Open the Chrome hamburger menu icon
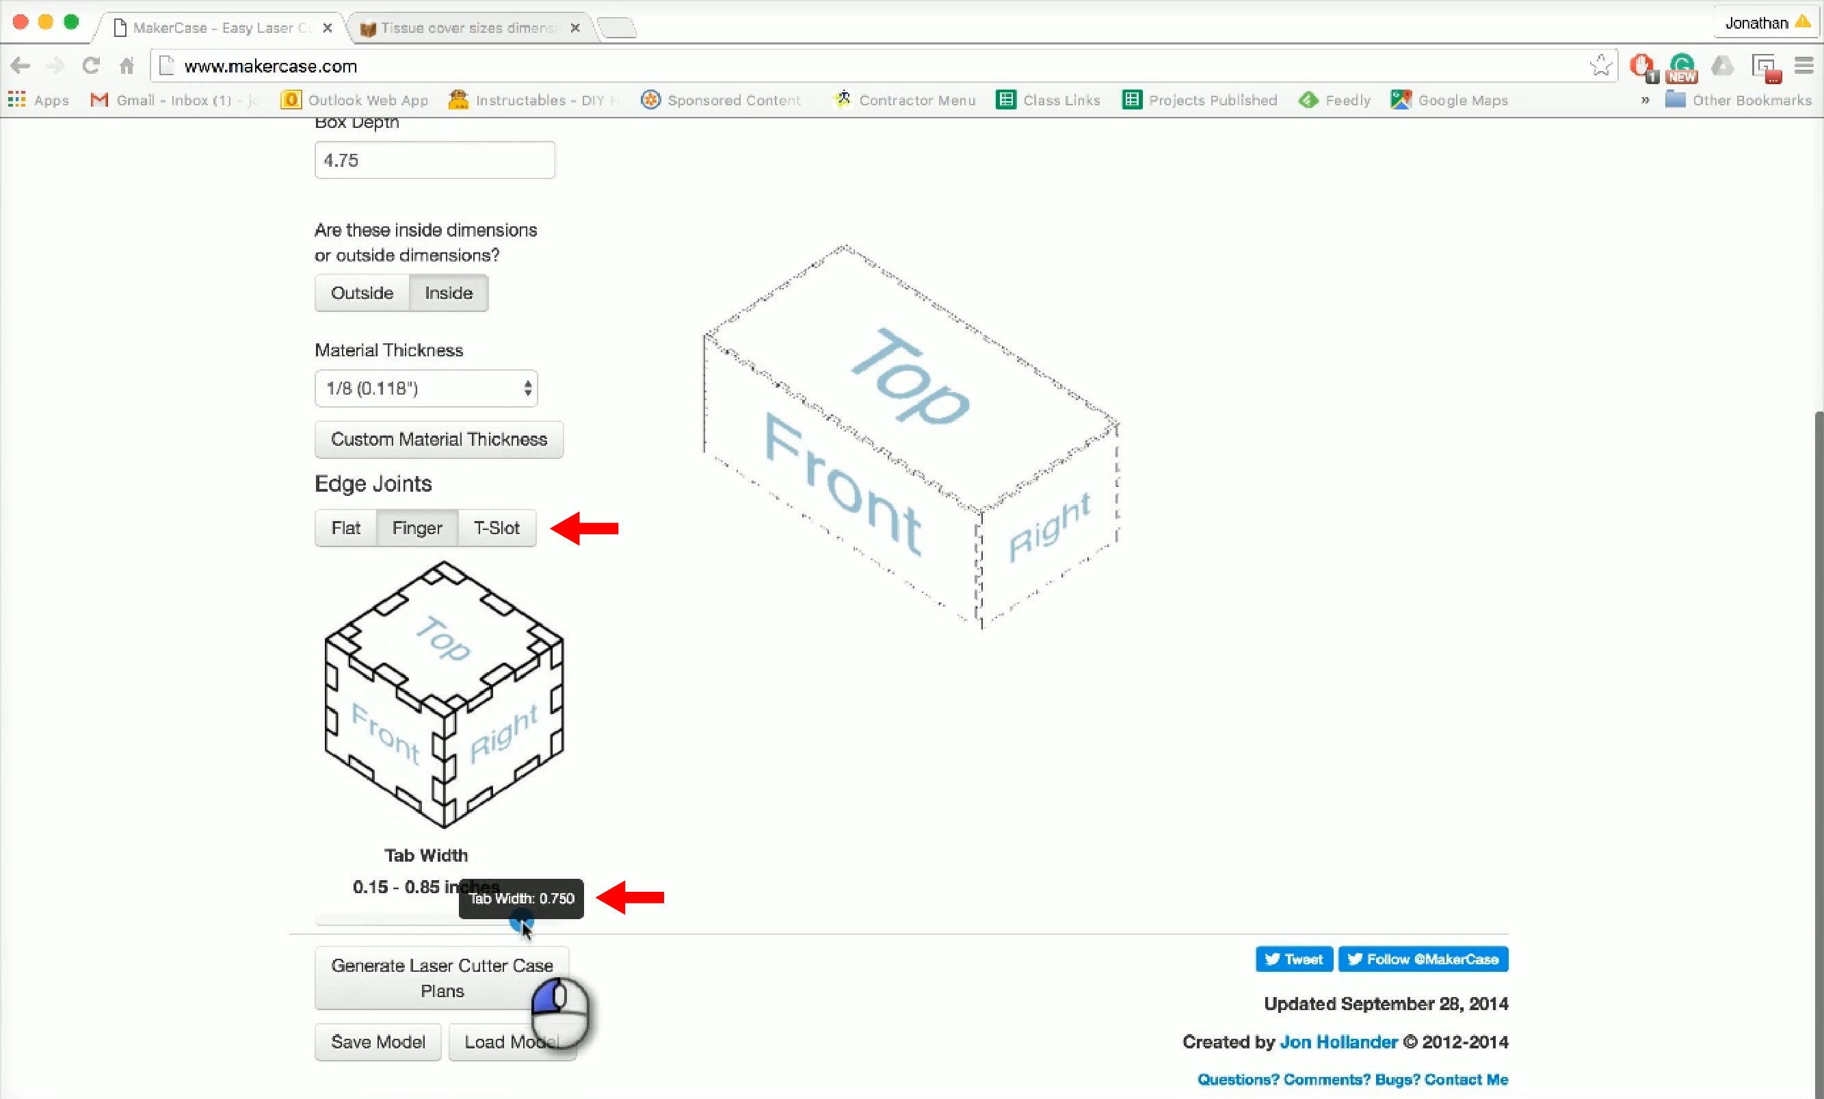 1804,66
